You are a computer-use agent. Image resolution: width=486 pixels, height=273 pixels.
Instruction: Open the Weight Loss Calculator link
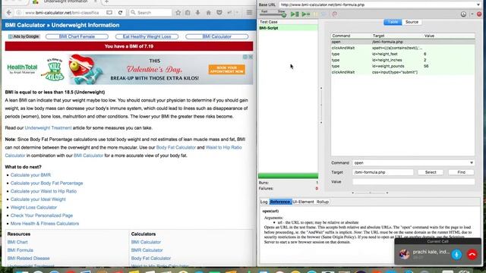pos(33,207)
